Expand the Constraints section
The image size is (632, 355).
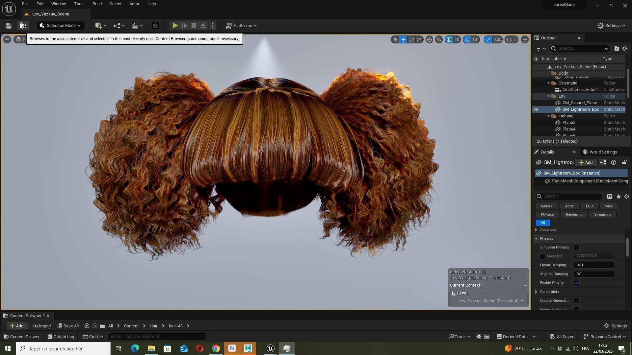click(536, 292)
